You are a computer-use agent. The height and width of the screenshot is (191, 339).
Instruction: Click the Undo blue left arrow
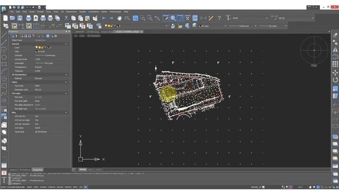[x=104, y=18]
